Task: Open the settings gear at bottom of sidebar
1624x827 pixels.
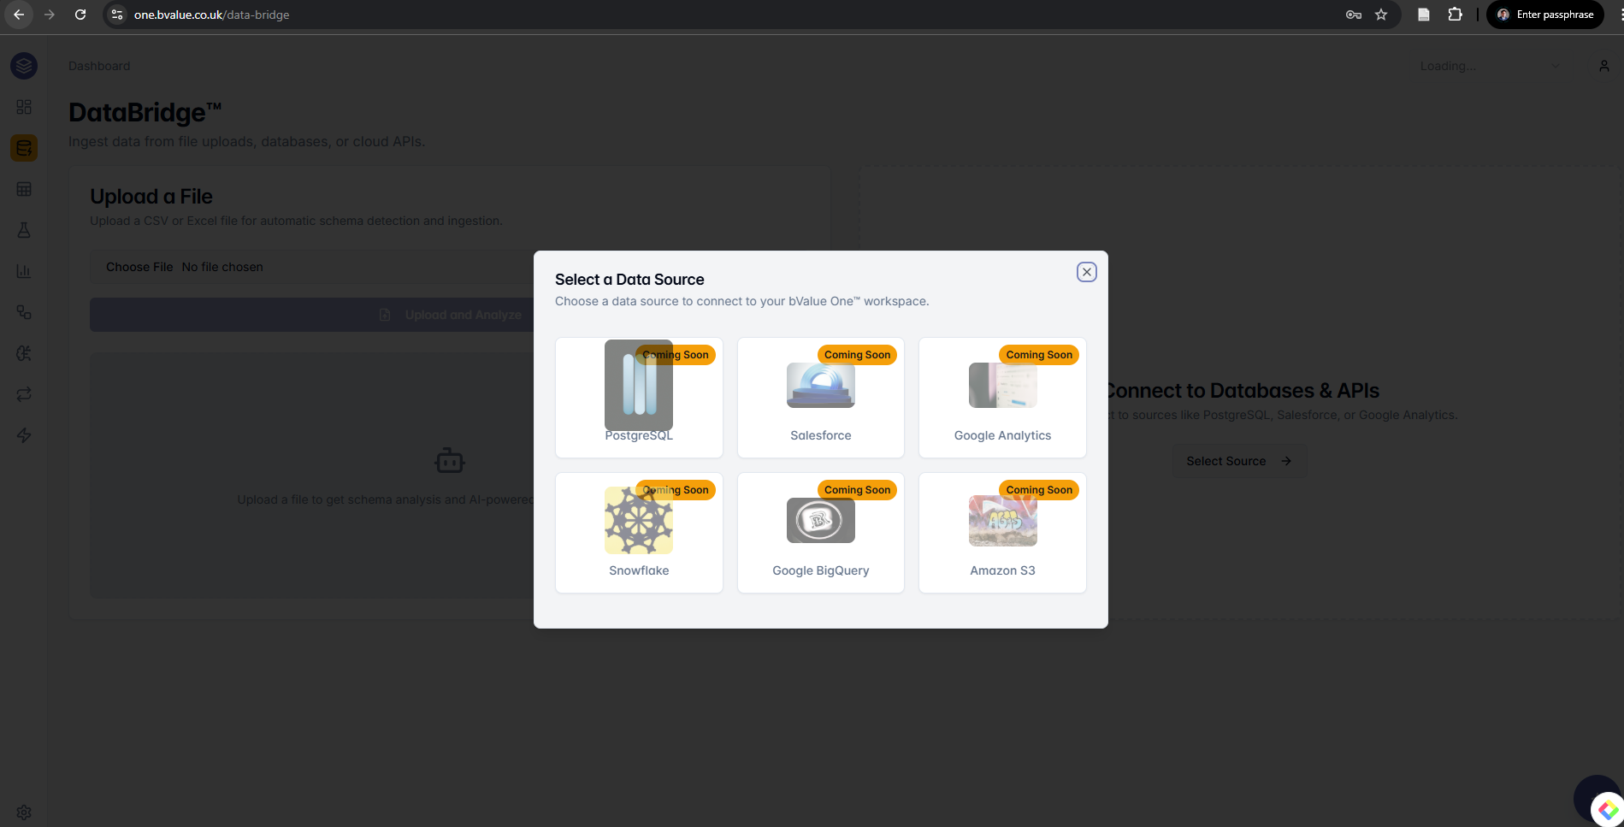Action: pyautogui.click(x=23, y=812)
